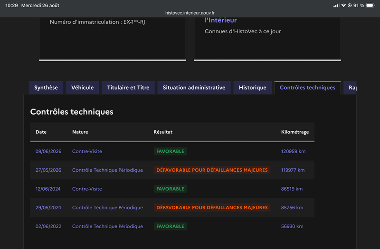This screenshot has height=249, width=380.
Task: Tap the cellular signal bars icon
Action: click(336, 6)
